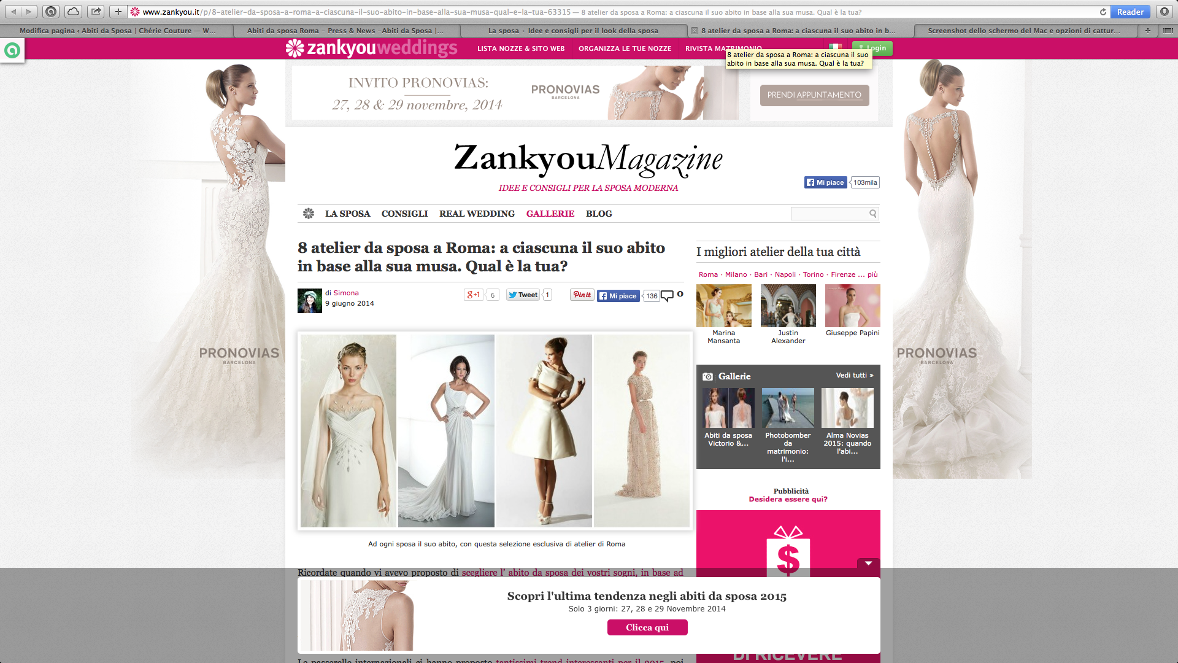Click the Torino city link
This screenshot has height=663, width=1178.
814,274
